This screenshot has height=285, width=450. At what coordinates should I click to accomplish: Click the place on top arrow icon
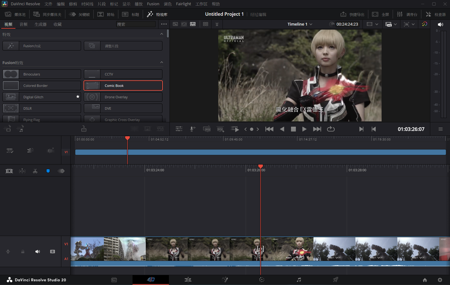pyautogui.click(x=84, y=128)
